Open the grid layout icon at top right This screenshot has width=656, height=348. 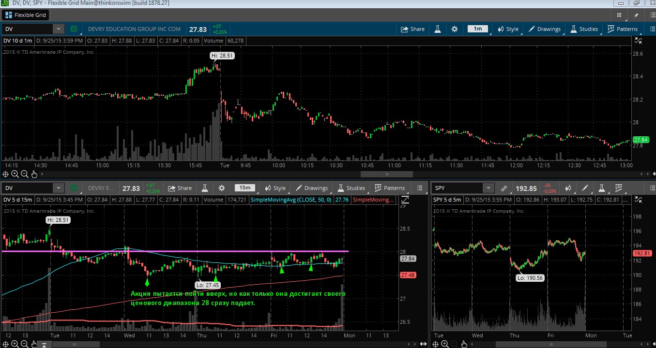point(618,15)
